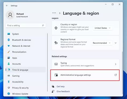Click the breadcrumb ellipsis menu
This screenshot has height=99, width=127.
tap(54, 13)
